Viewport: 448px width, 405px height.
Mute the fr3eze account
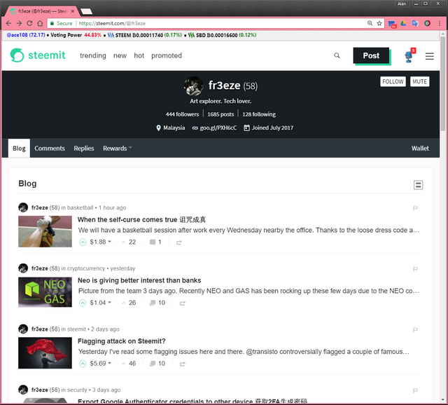pos(419,81)
